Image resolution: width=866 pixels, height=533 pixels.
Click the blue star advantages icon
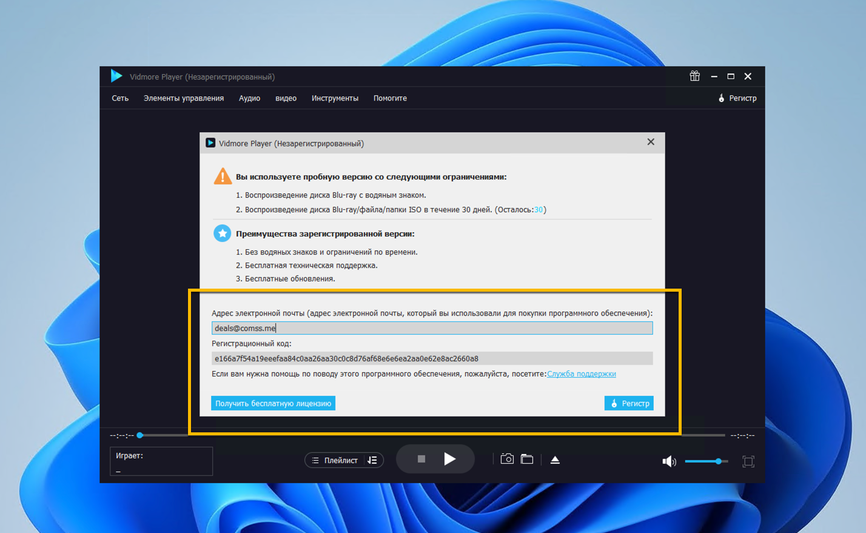point(223,233)
